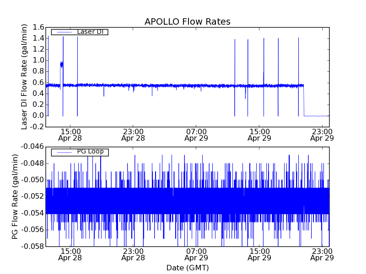Viewport: 366px width, 274px height.
Task: Click "07:00 Apr 29" tick under the upper plot
Action: (196, 134)
